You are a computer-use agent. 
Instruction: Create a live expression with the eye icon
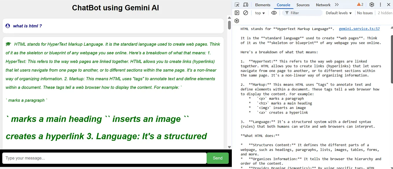coord(274,13)
